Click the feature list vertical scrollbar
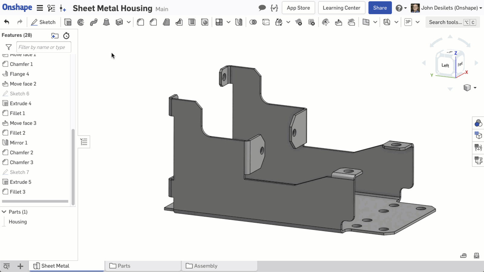484x272 pixels. tap(73, 166)
